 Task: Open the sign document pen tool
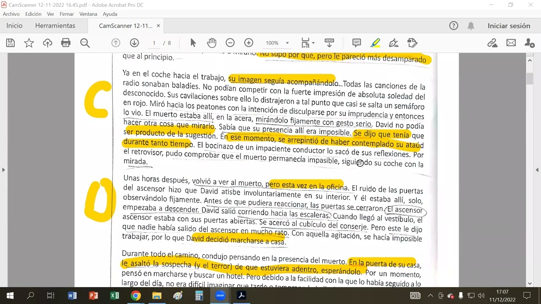tap(393, 43)
